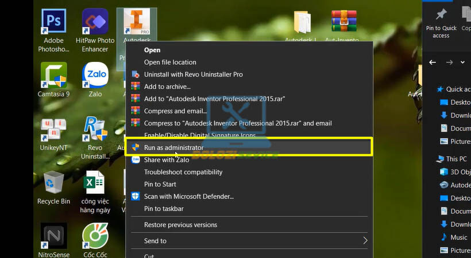Select the Aut-Inventor RAR archive icon
The image size is (471, 258).
click(x=343, y=23)
